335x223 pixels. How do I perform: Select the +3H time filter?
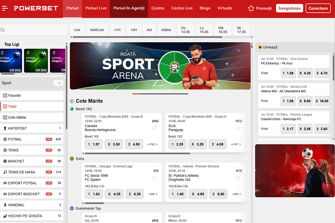click(134, 30)
